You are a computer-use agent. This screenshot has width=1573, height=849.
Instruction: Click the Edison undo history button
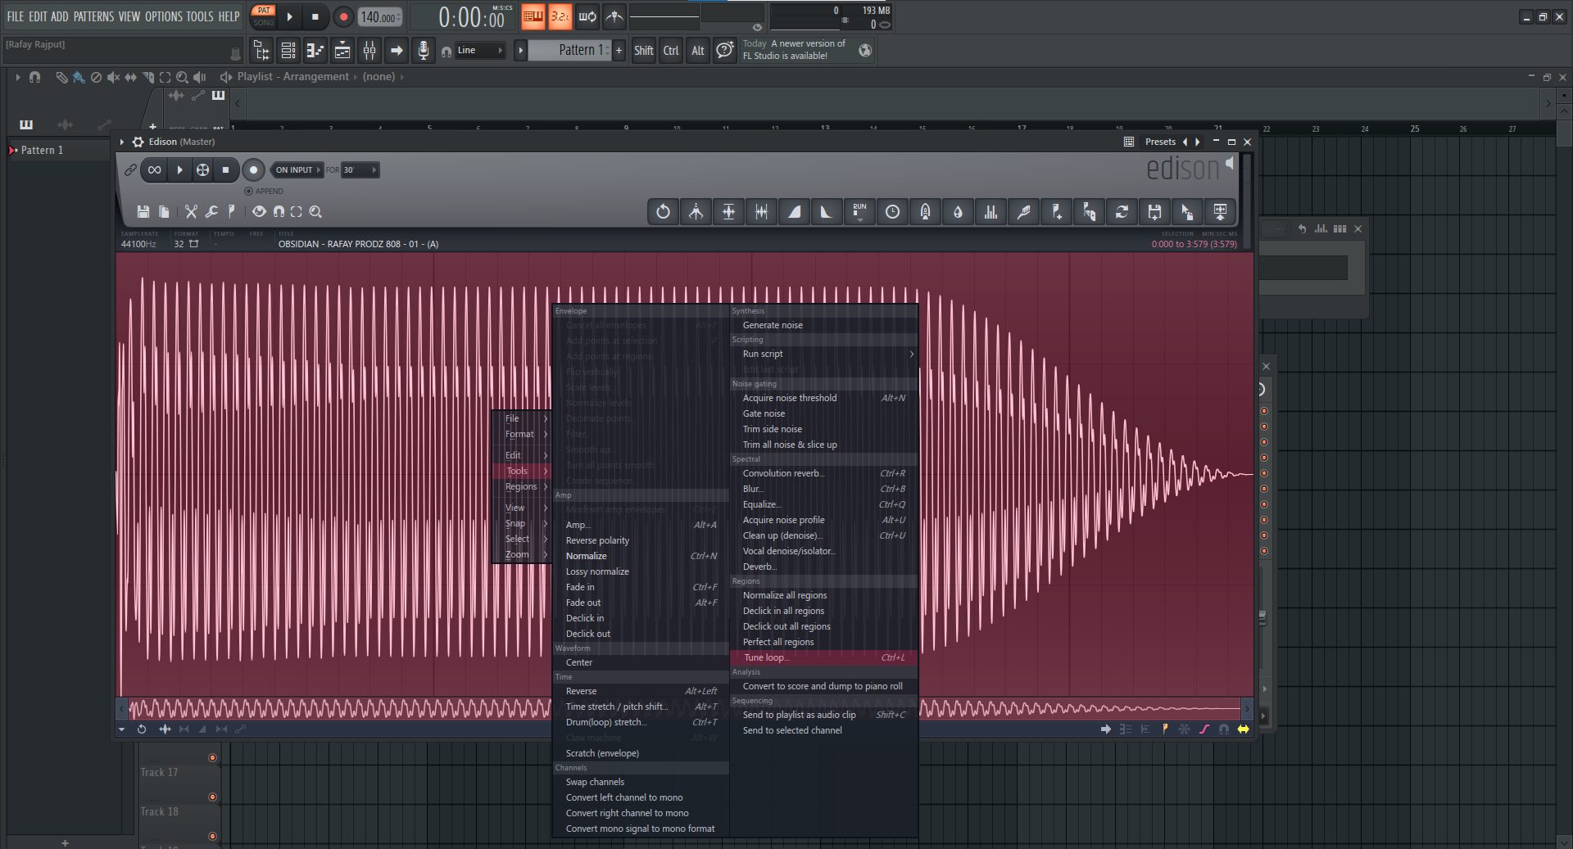(663, 212)
